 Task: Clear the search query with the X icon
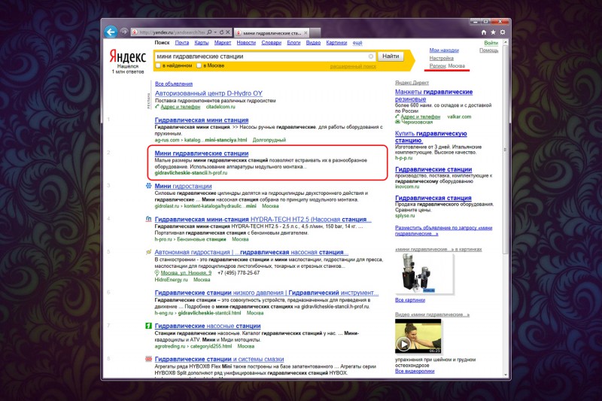pos(371,56)
